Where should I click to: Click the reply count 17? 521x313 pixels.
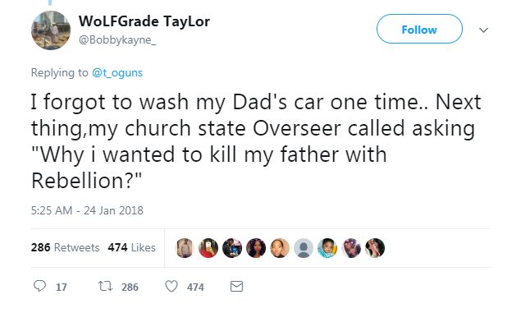[x=62, y=287]
